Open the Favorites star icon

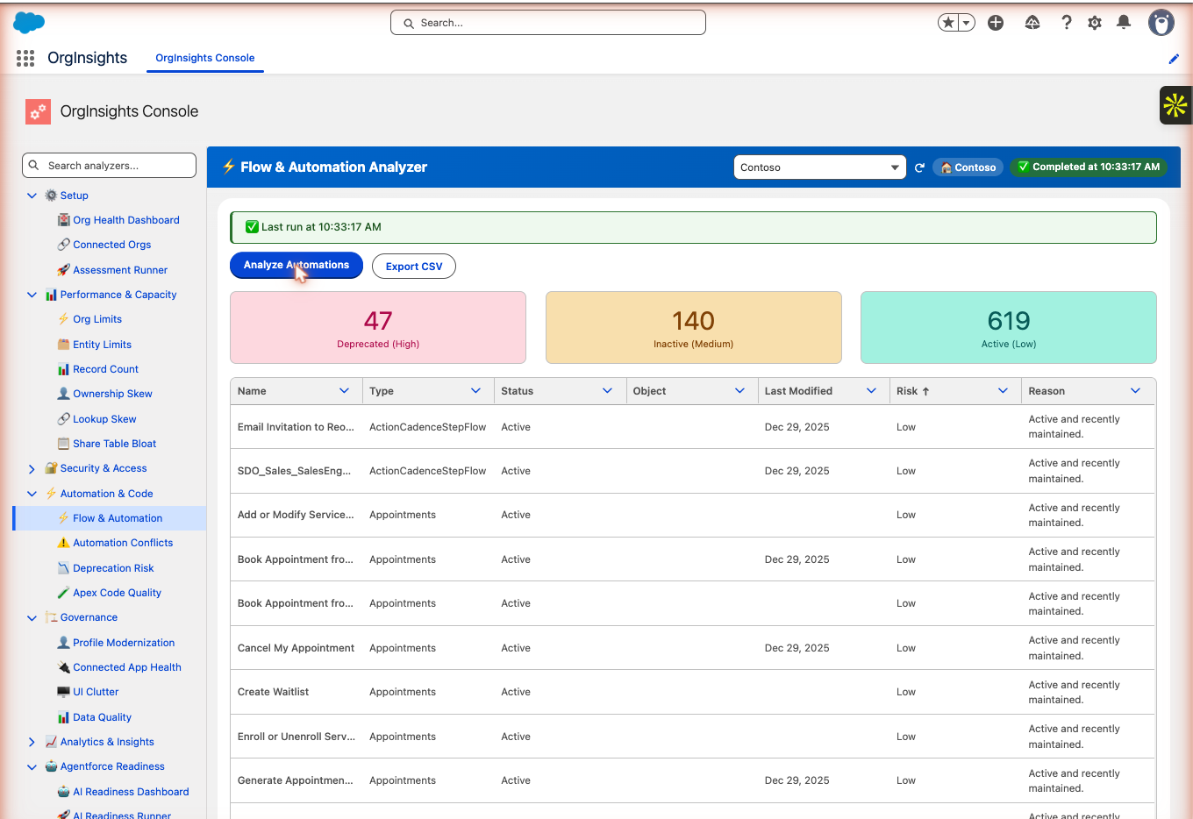coord(948,23)
